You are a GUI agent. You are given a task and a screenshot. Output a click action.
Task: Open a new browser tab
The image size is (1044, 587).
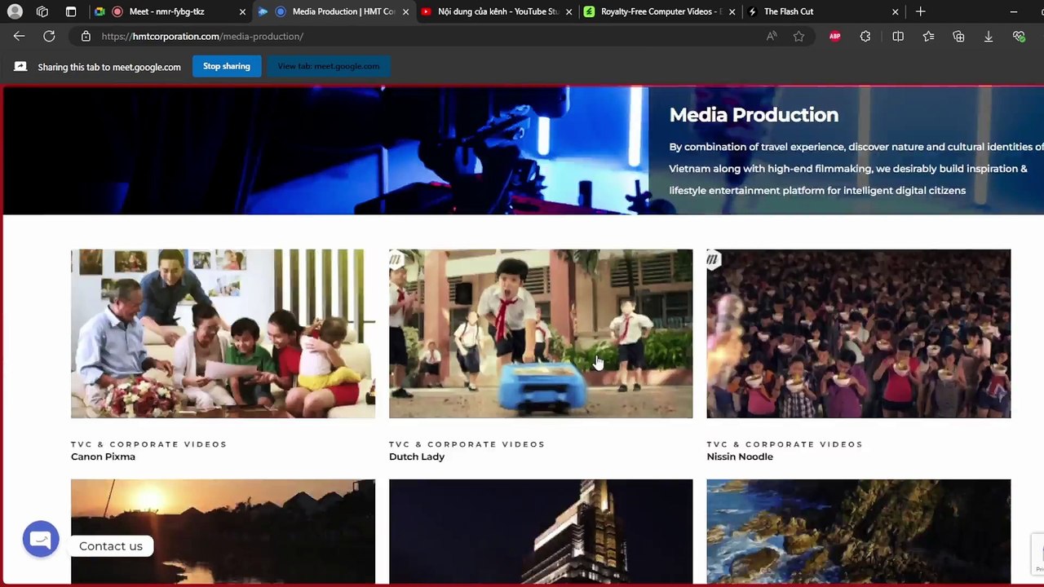(x=920, y=11)
